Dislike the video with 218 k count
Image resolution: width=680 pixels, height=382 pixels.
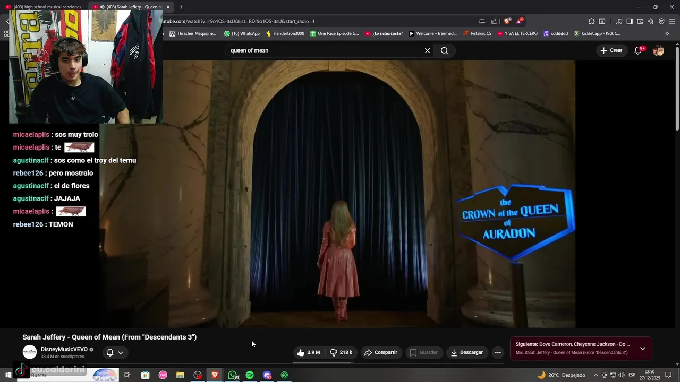point(341,352)
